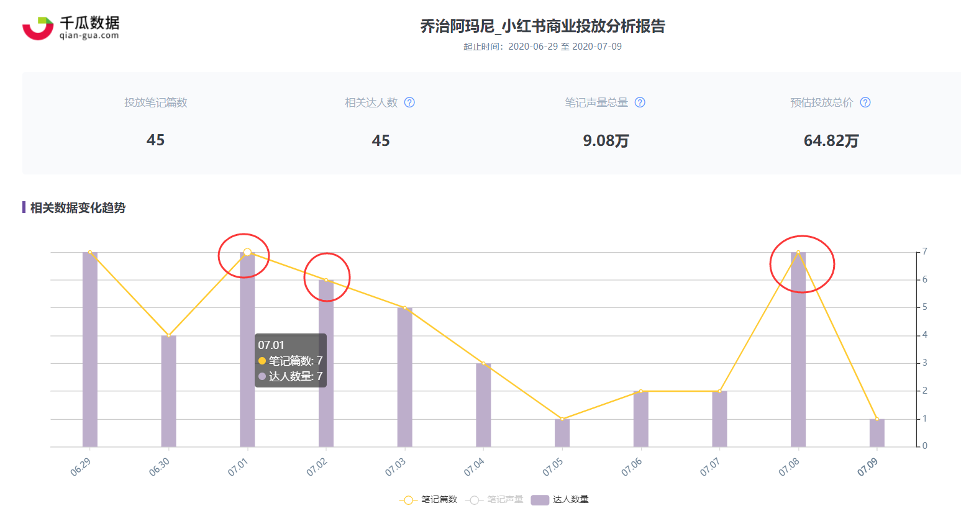This screenshot has width=961, height=516.
Task: Select the 07.01 line data point
Action: [247, 252]
